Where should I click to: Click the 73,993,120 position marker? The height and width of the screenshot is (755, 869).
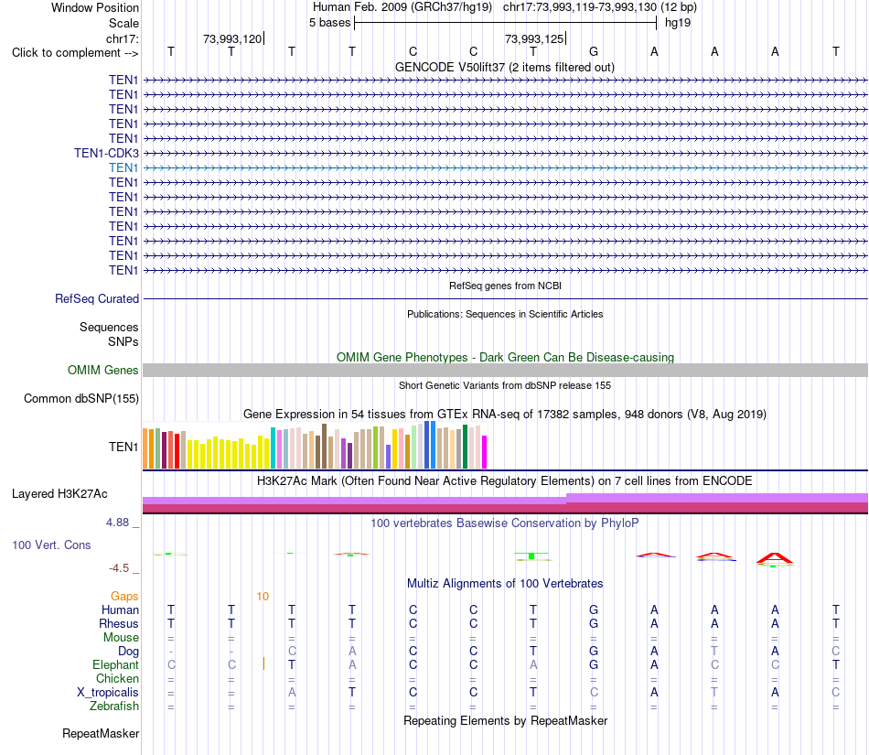[232, 38]
